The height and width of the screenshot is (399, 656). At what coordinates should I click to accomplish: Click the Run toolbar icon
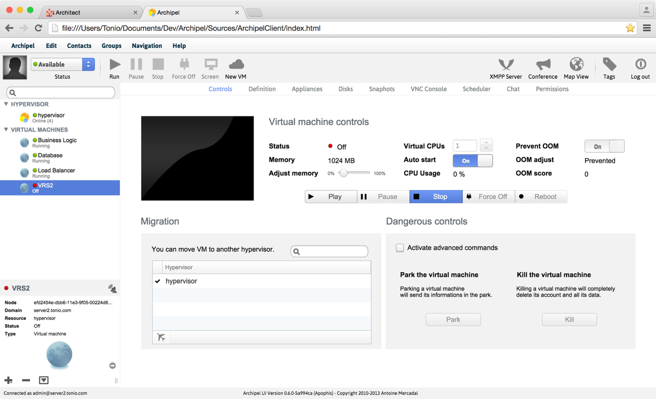click(x=115, y=64)
